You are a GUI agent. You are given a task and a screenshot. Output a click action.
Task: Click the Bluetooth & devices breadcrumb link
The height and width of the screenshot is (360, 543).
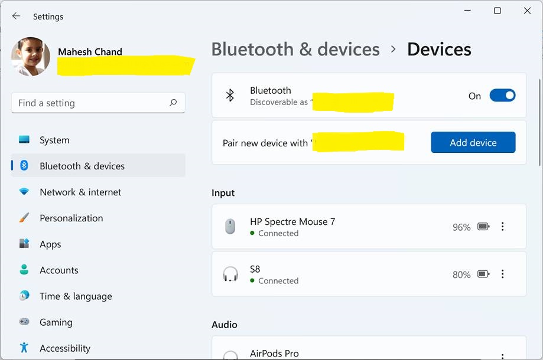295,49
